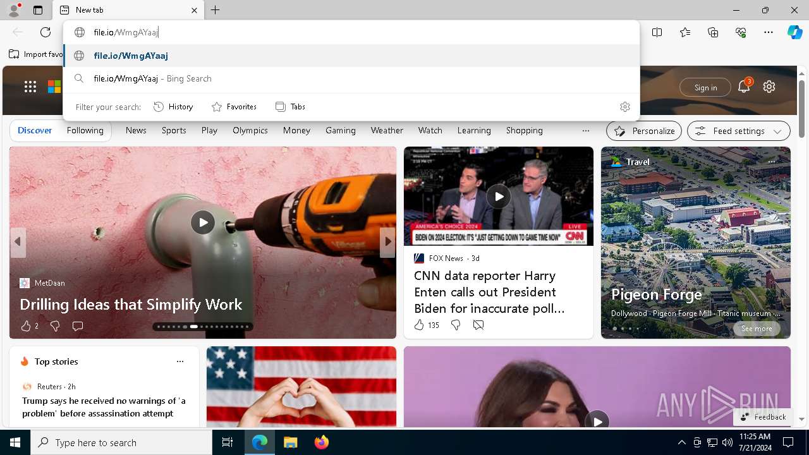Go to the next carousel slide
The height and width of the screenshot is (455, 809).
[387, 241]
